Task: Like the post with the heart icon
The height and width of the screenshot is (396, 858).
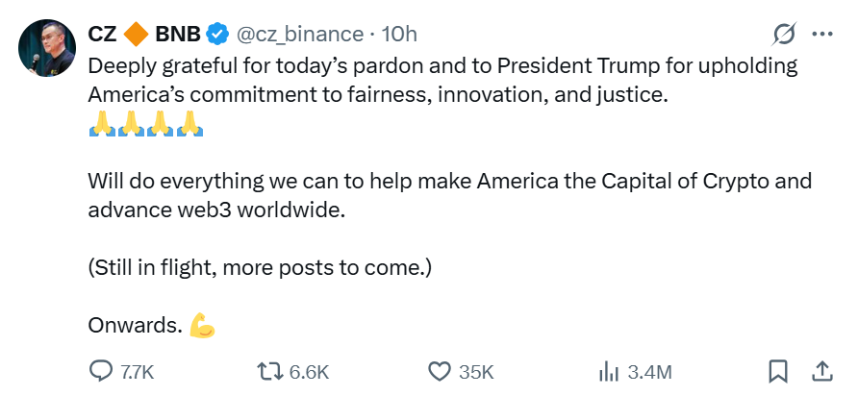Action: pos(440,371)
